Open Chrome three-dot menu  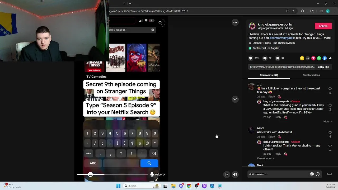pos(334,11)
